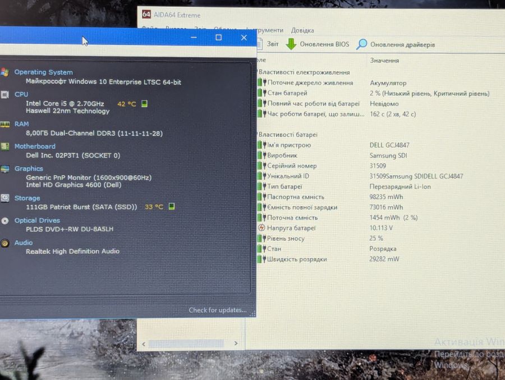This screenshot has height=380, width=505.
Task: Open the Довідка menu in AIDA64
Action: [x=302, y=30]
